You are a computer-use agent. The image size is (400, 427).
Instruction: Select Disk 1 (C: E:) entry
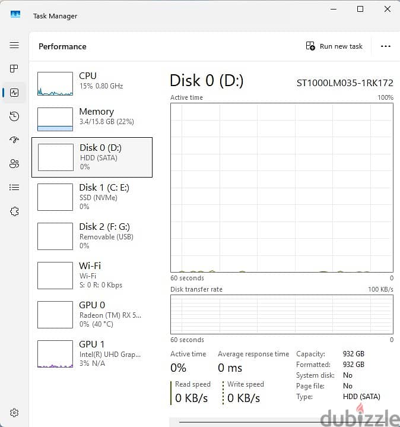[x=92, y=197]
